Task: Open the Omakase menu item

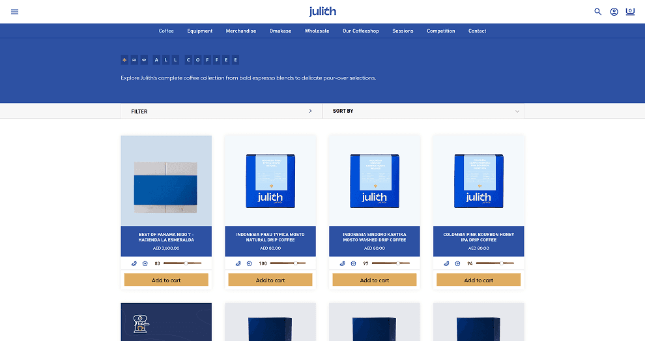Action: (x=280, y=31)
